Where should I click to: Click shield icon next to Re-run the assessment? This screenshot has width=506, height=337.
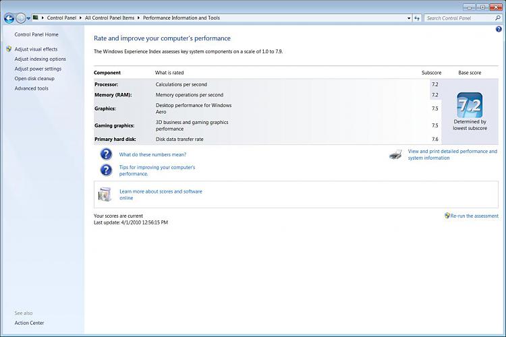[x=447, y=216]
